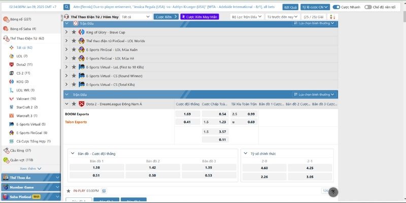Select KOG (2) in the sidebar

[22, 82]
